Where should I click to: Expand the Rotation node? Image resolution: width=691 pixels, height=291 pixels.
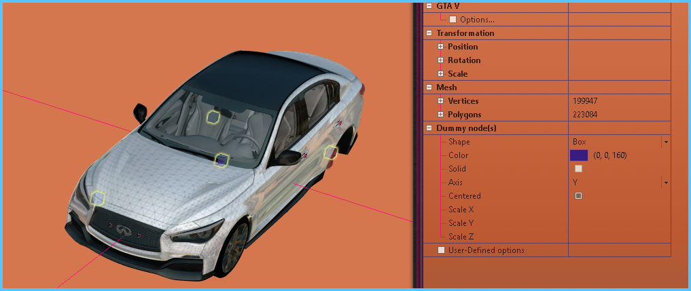click(440, 60)
